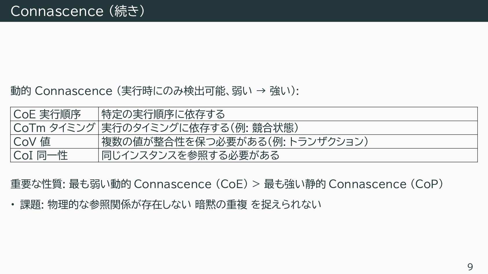The image size is (488, 274).
Task: Click the "重要な性質" sentence
Action: 226,184
